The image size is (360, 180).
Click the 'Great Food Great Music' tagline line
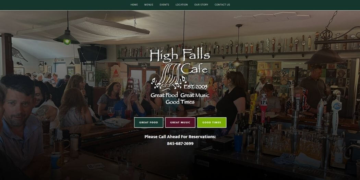coord(180,95)
